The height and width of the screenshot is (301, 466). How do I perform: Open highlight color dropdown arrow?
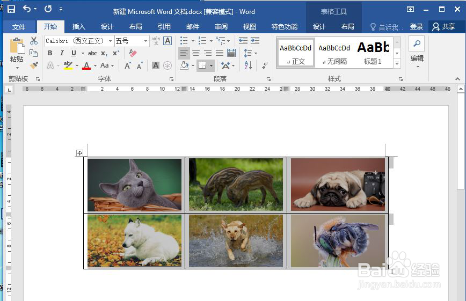(x=77, y=65)
